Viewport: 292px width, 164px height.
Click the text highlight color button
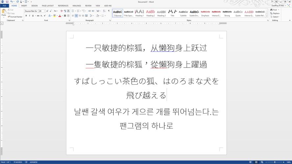[x=55, y=16]
